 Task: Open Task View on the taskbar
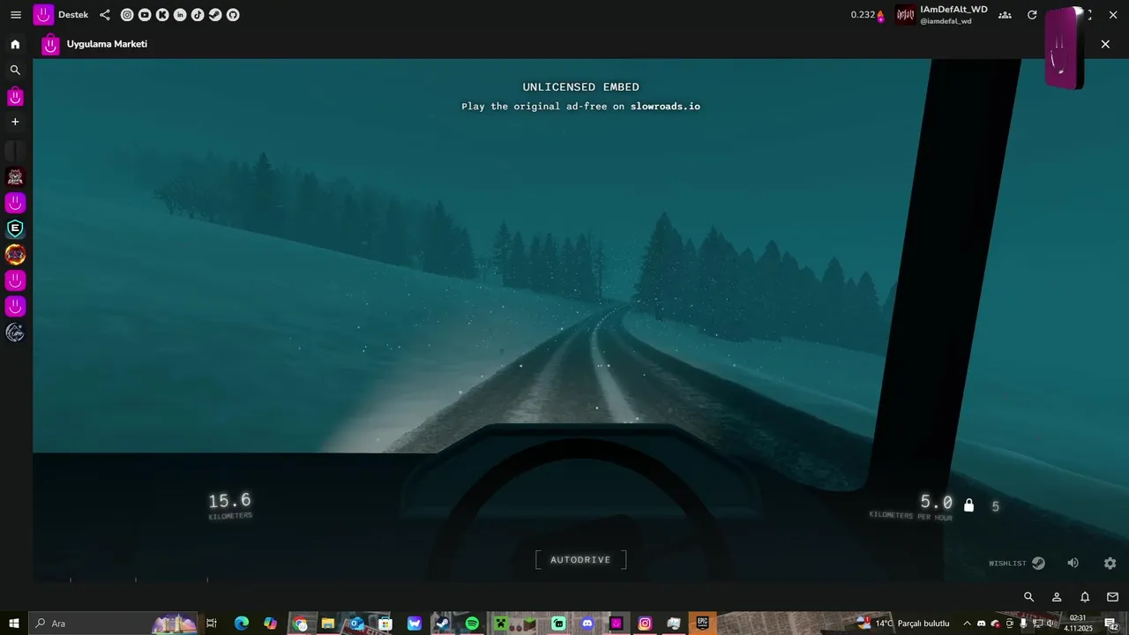click(212, 624)
